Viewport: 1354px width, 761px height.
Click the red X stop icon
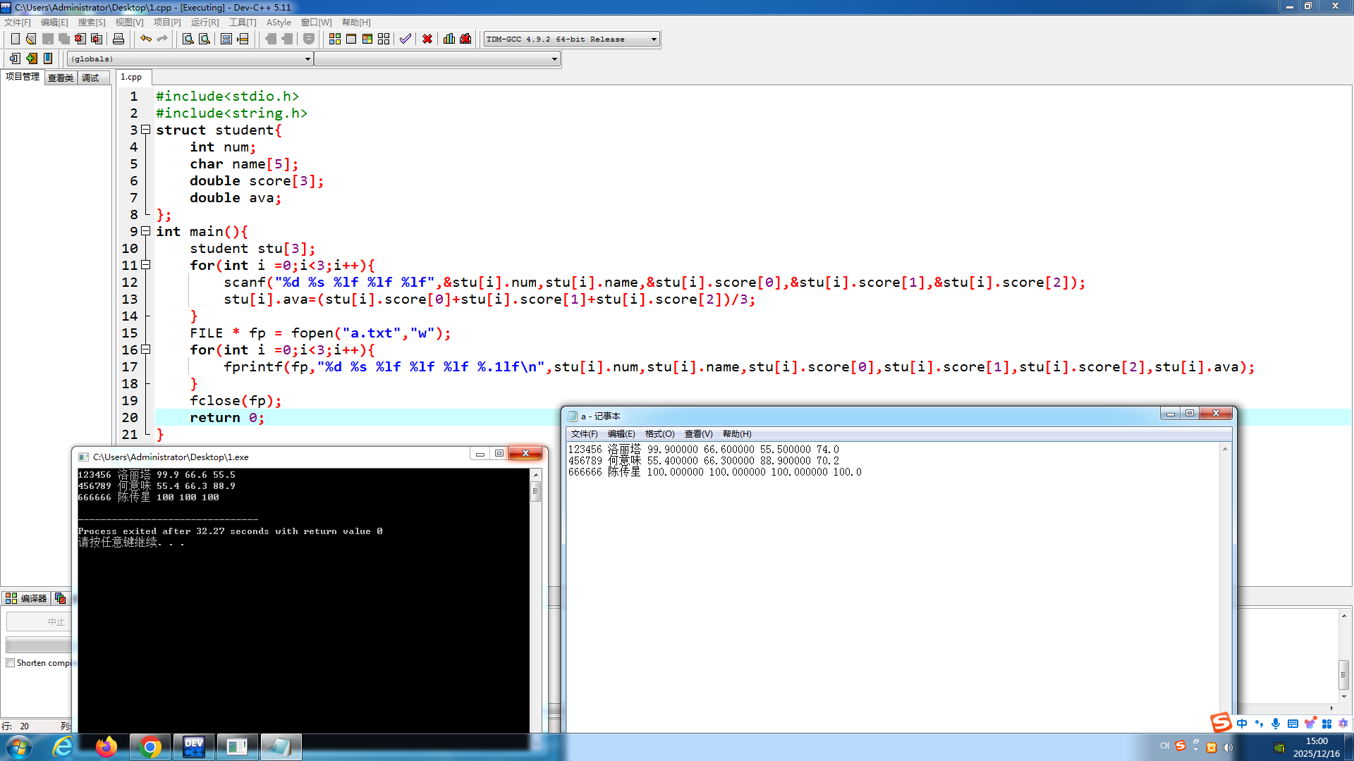[x=427, y=39]
